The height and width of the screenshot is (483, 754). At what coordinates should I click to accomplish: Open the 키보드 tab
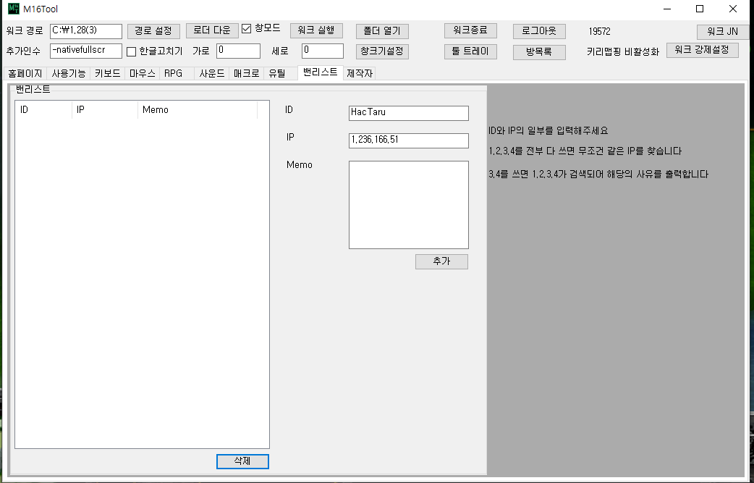pyautogui.click(x=108, y=74)
